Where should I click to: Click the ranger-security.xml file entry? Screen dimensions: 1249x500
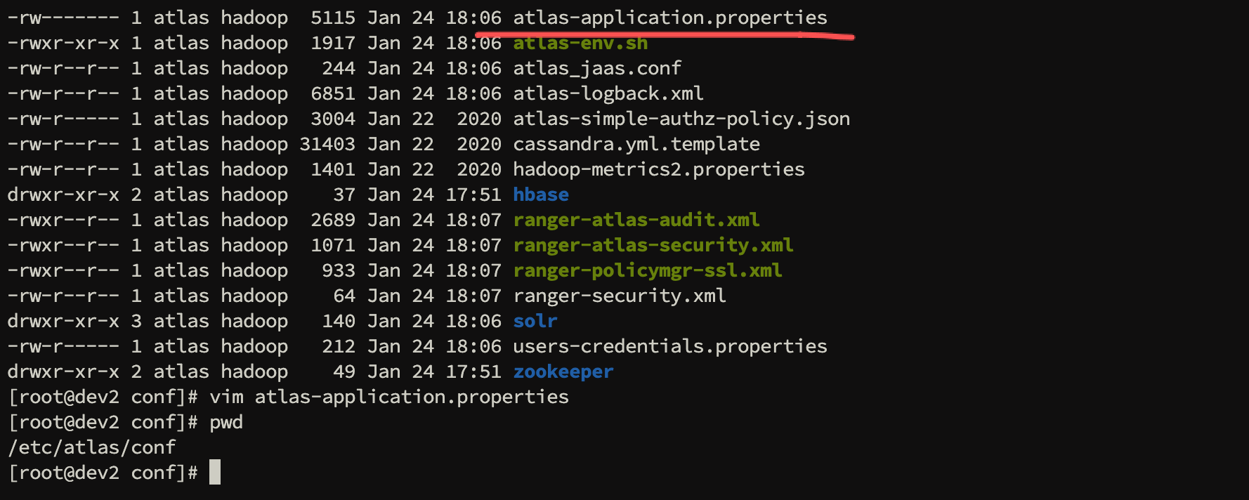pos(620,296)
